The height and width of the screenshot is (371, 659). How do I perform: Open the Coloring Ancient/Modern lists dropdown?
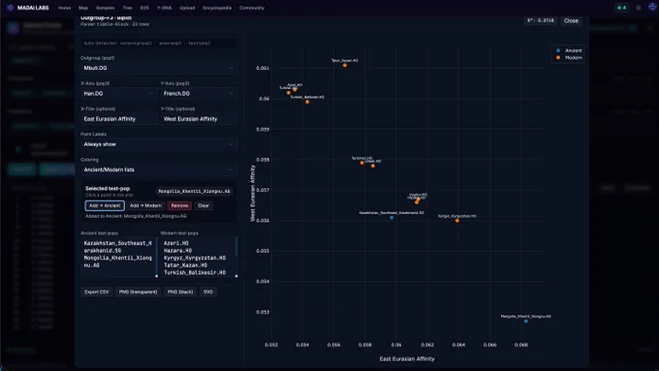click(158, 170)
